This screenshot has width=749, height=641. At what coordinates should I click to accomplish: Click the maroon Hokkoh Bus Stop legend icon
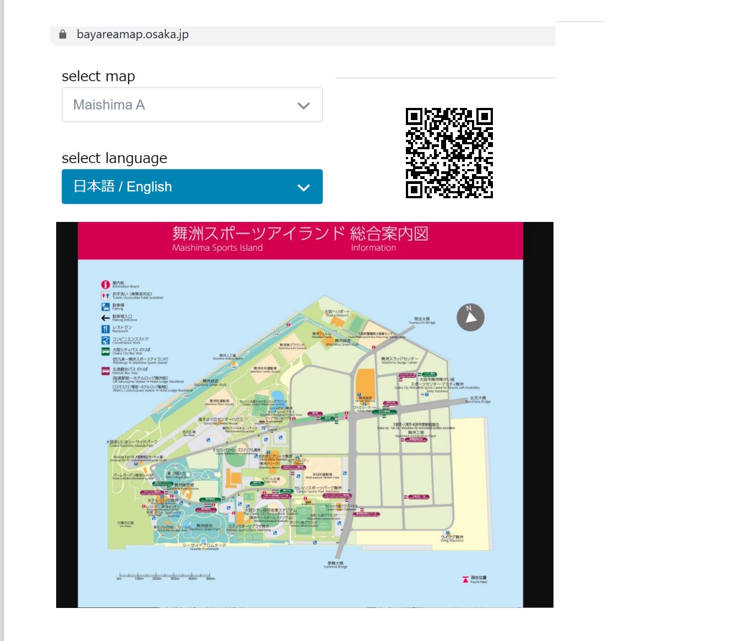pyautogui.click(x=105, y=371)
